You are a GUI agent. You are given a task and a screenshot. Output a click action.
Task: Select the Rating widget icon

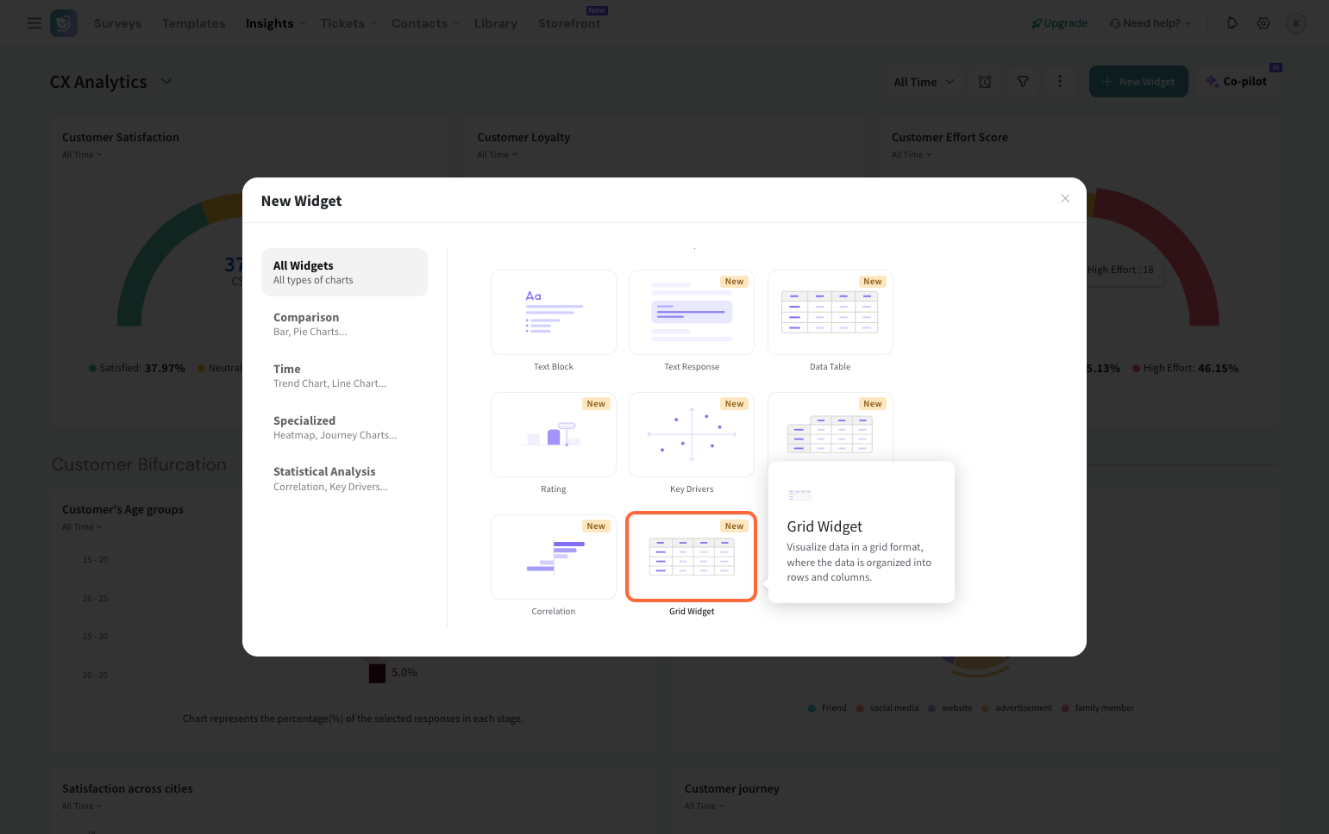click(x=553, y=434)
